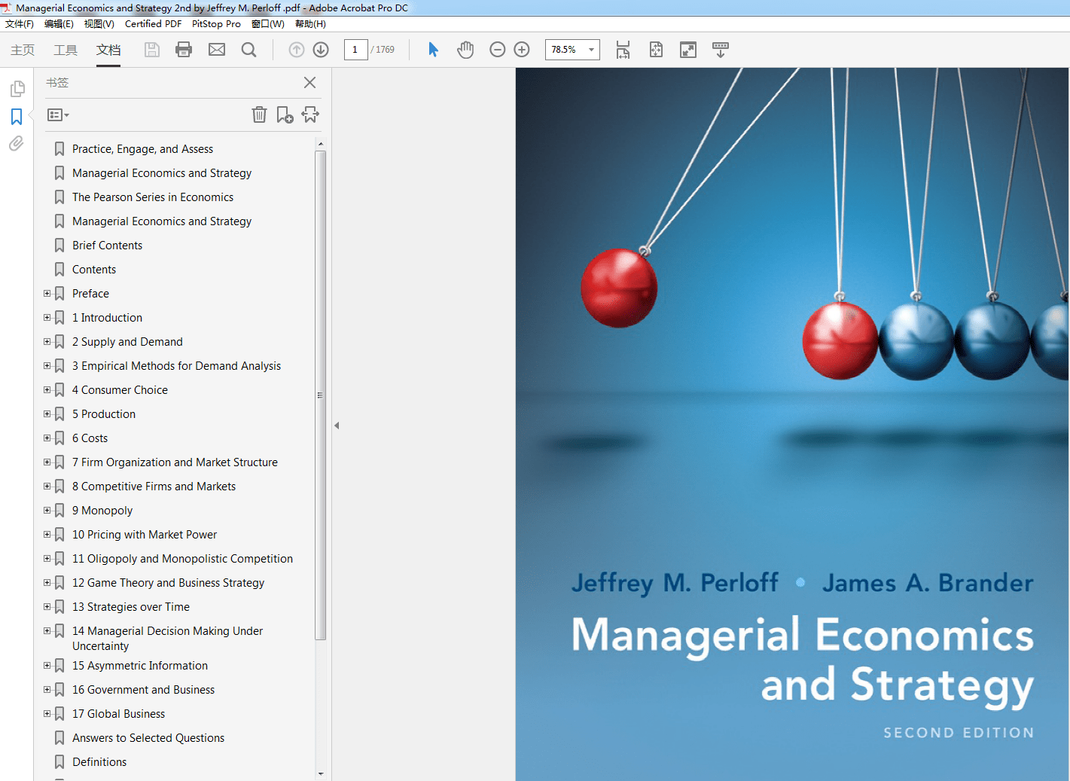Expand the '12 Game Theory and Business Strategy' bookmark

click(x=47, y=582)
